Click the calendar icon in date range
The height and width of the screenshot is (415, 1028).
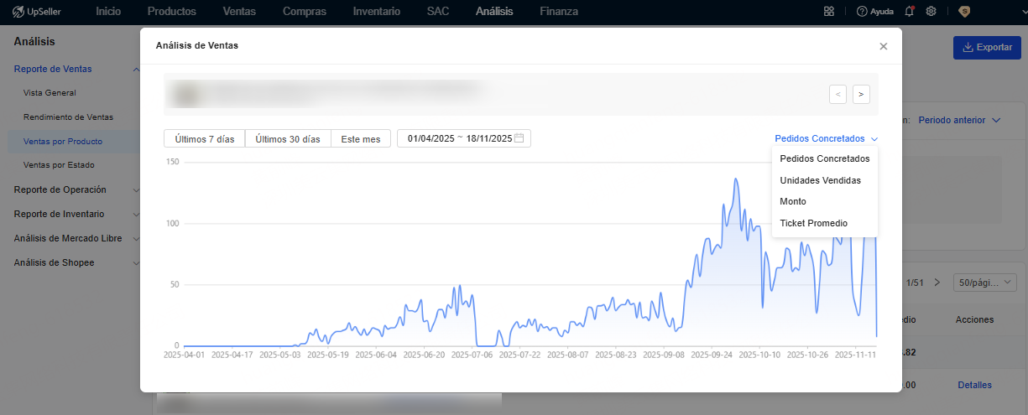pos(519,138)
